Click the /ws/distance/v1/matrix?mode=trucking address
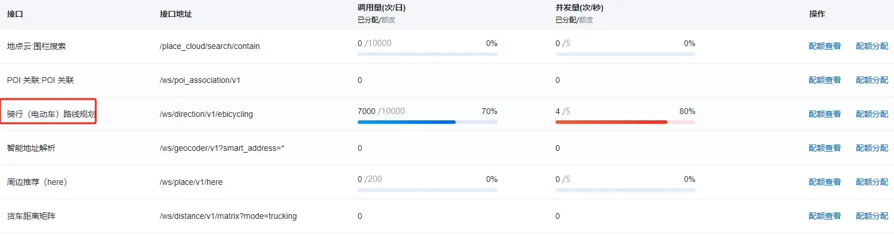 [x=228, y=216]
